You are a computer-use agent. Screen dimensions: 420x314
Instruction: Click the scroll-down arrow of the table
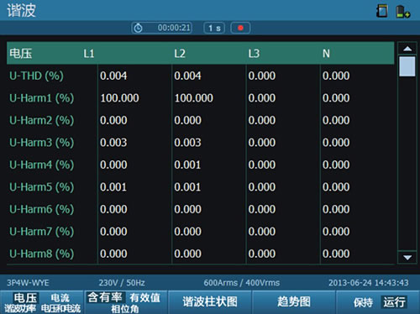pos(407,257)
